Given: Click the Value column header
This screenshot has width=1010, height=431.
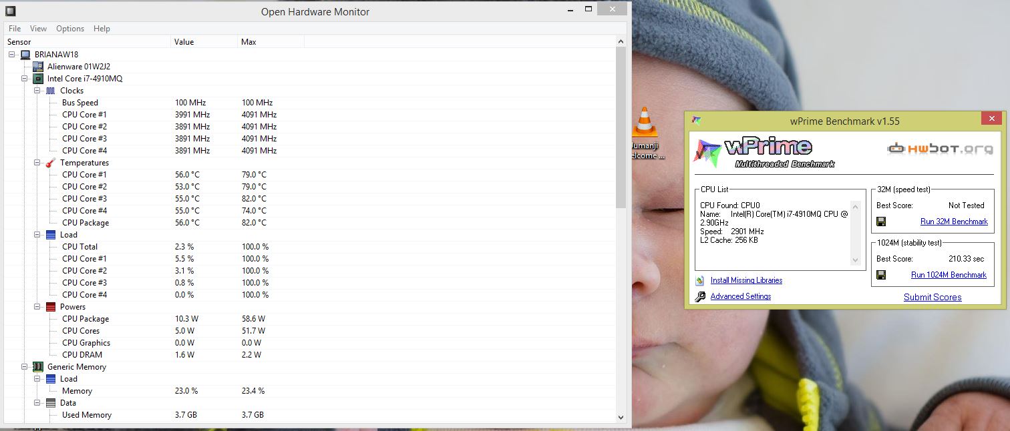Looking at the screenshot, I should pos(204,42).
